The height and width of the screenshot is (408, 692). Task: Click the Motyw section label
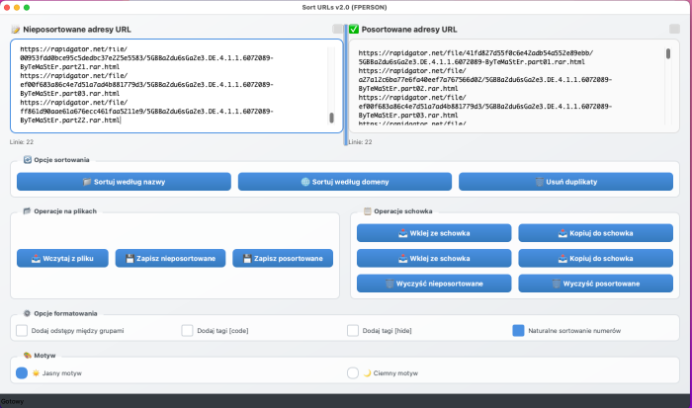click(x=44, y=356)
